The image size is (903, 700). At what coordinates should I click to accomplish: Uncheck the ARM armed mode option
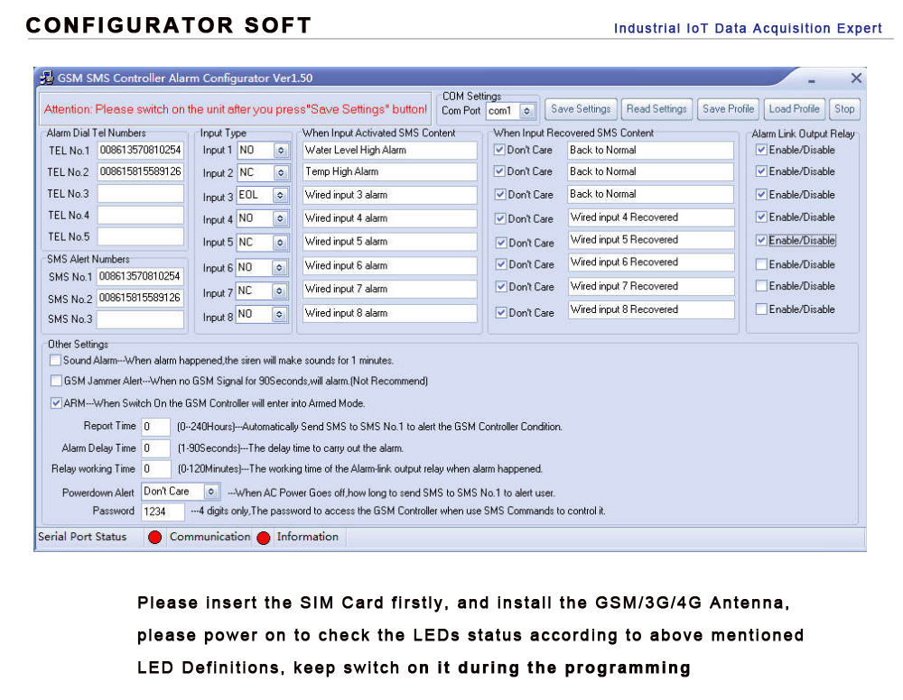click(x=55, y=401)
